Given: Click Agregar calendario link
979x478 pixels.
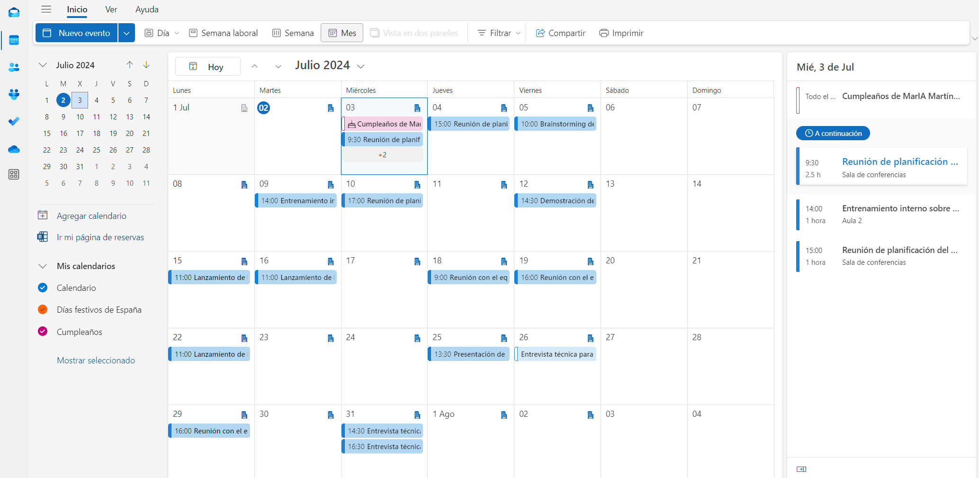Looking at the screenshot, I should point(91,216).
